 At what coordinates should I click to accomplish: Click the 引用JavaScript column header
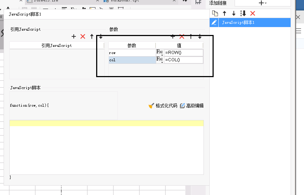click(57, 45)
